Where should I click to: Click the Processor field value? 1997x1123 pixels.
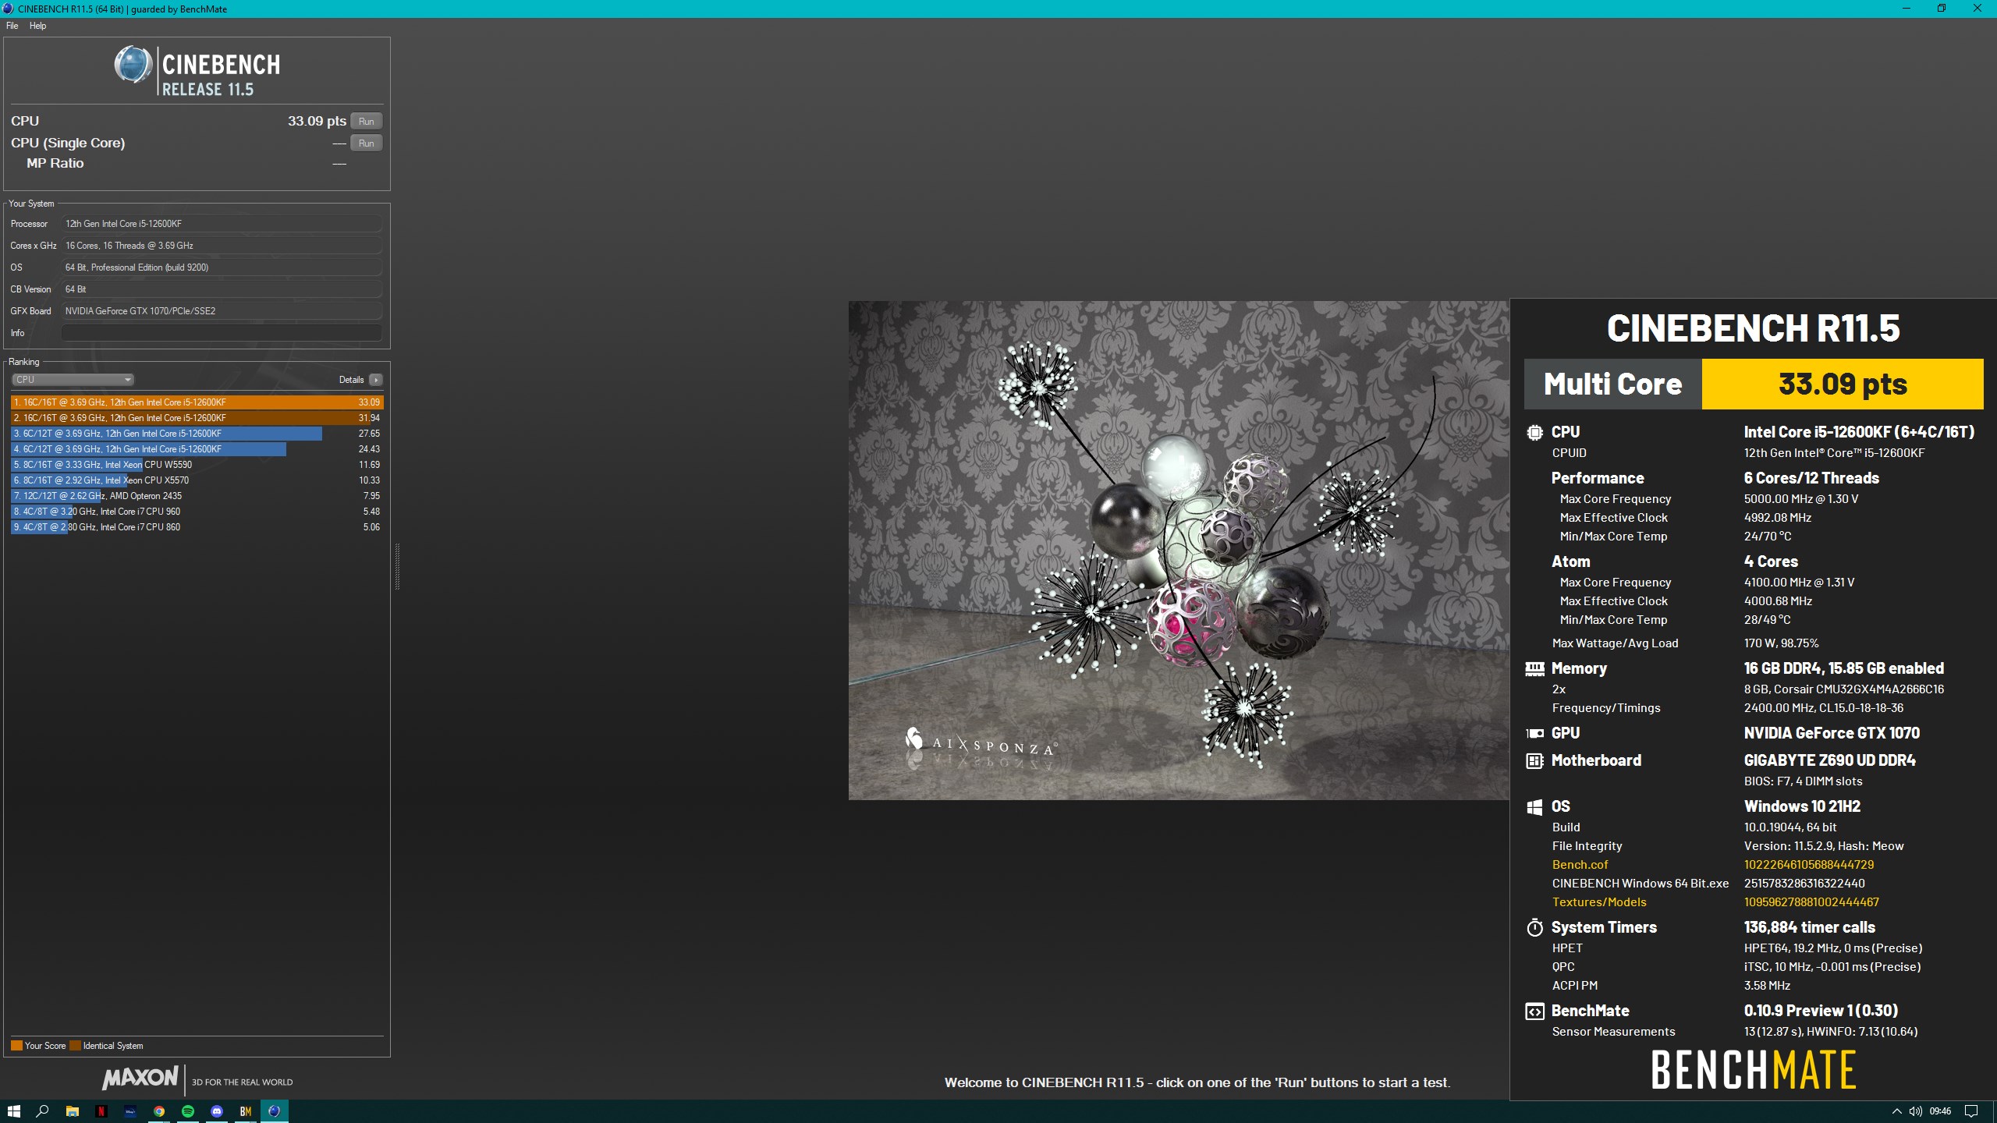tap(222, 224)
